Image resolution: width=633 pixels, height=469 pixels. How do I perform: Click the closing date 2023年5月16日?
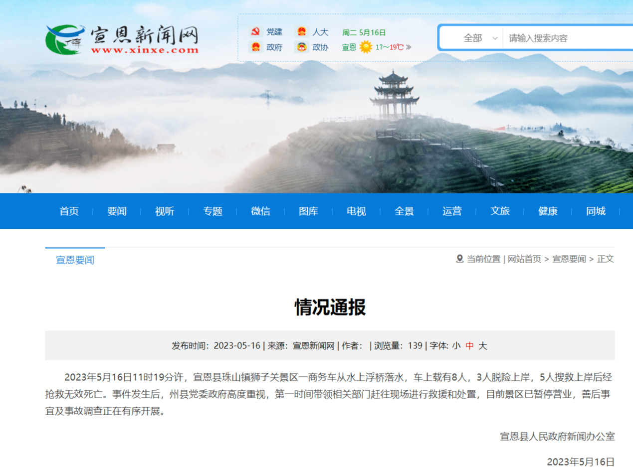pos(581,462)
